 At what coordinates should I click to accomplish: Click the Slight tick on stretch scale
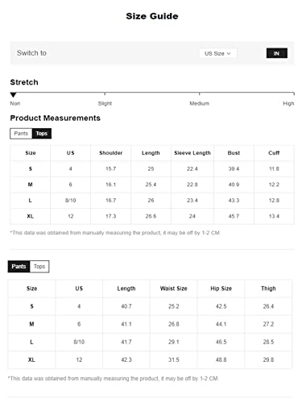[x=105, y=93]
